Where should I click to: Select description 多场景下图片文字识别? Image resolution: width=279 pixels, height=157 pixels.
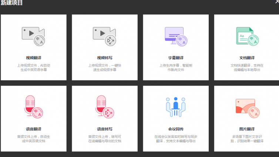click(247, 139)
